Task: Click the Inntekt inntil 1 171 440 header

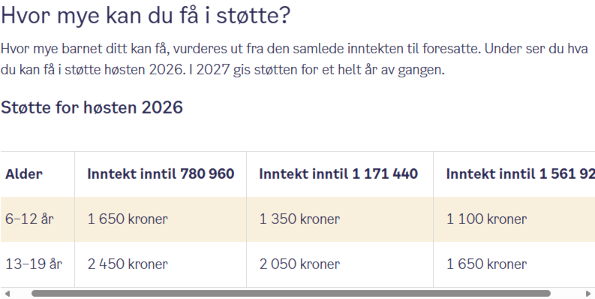Action: (x=338, y=174)
